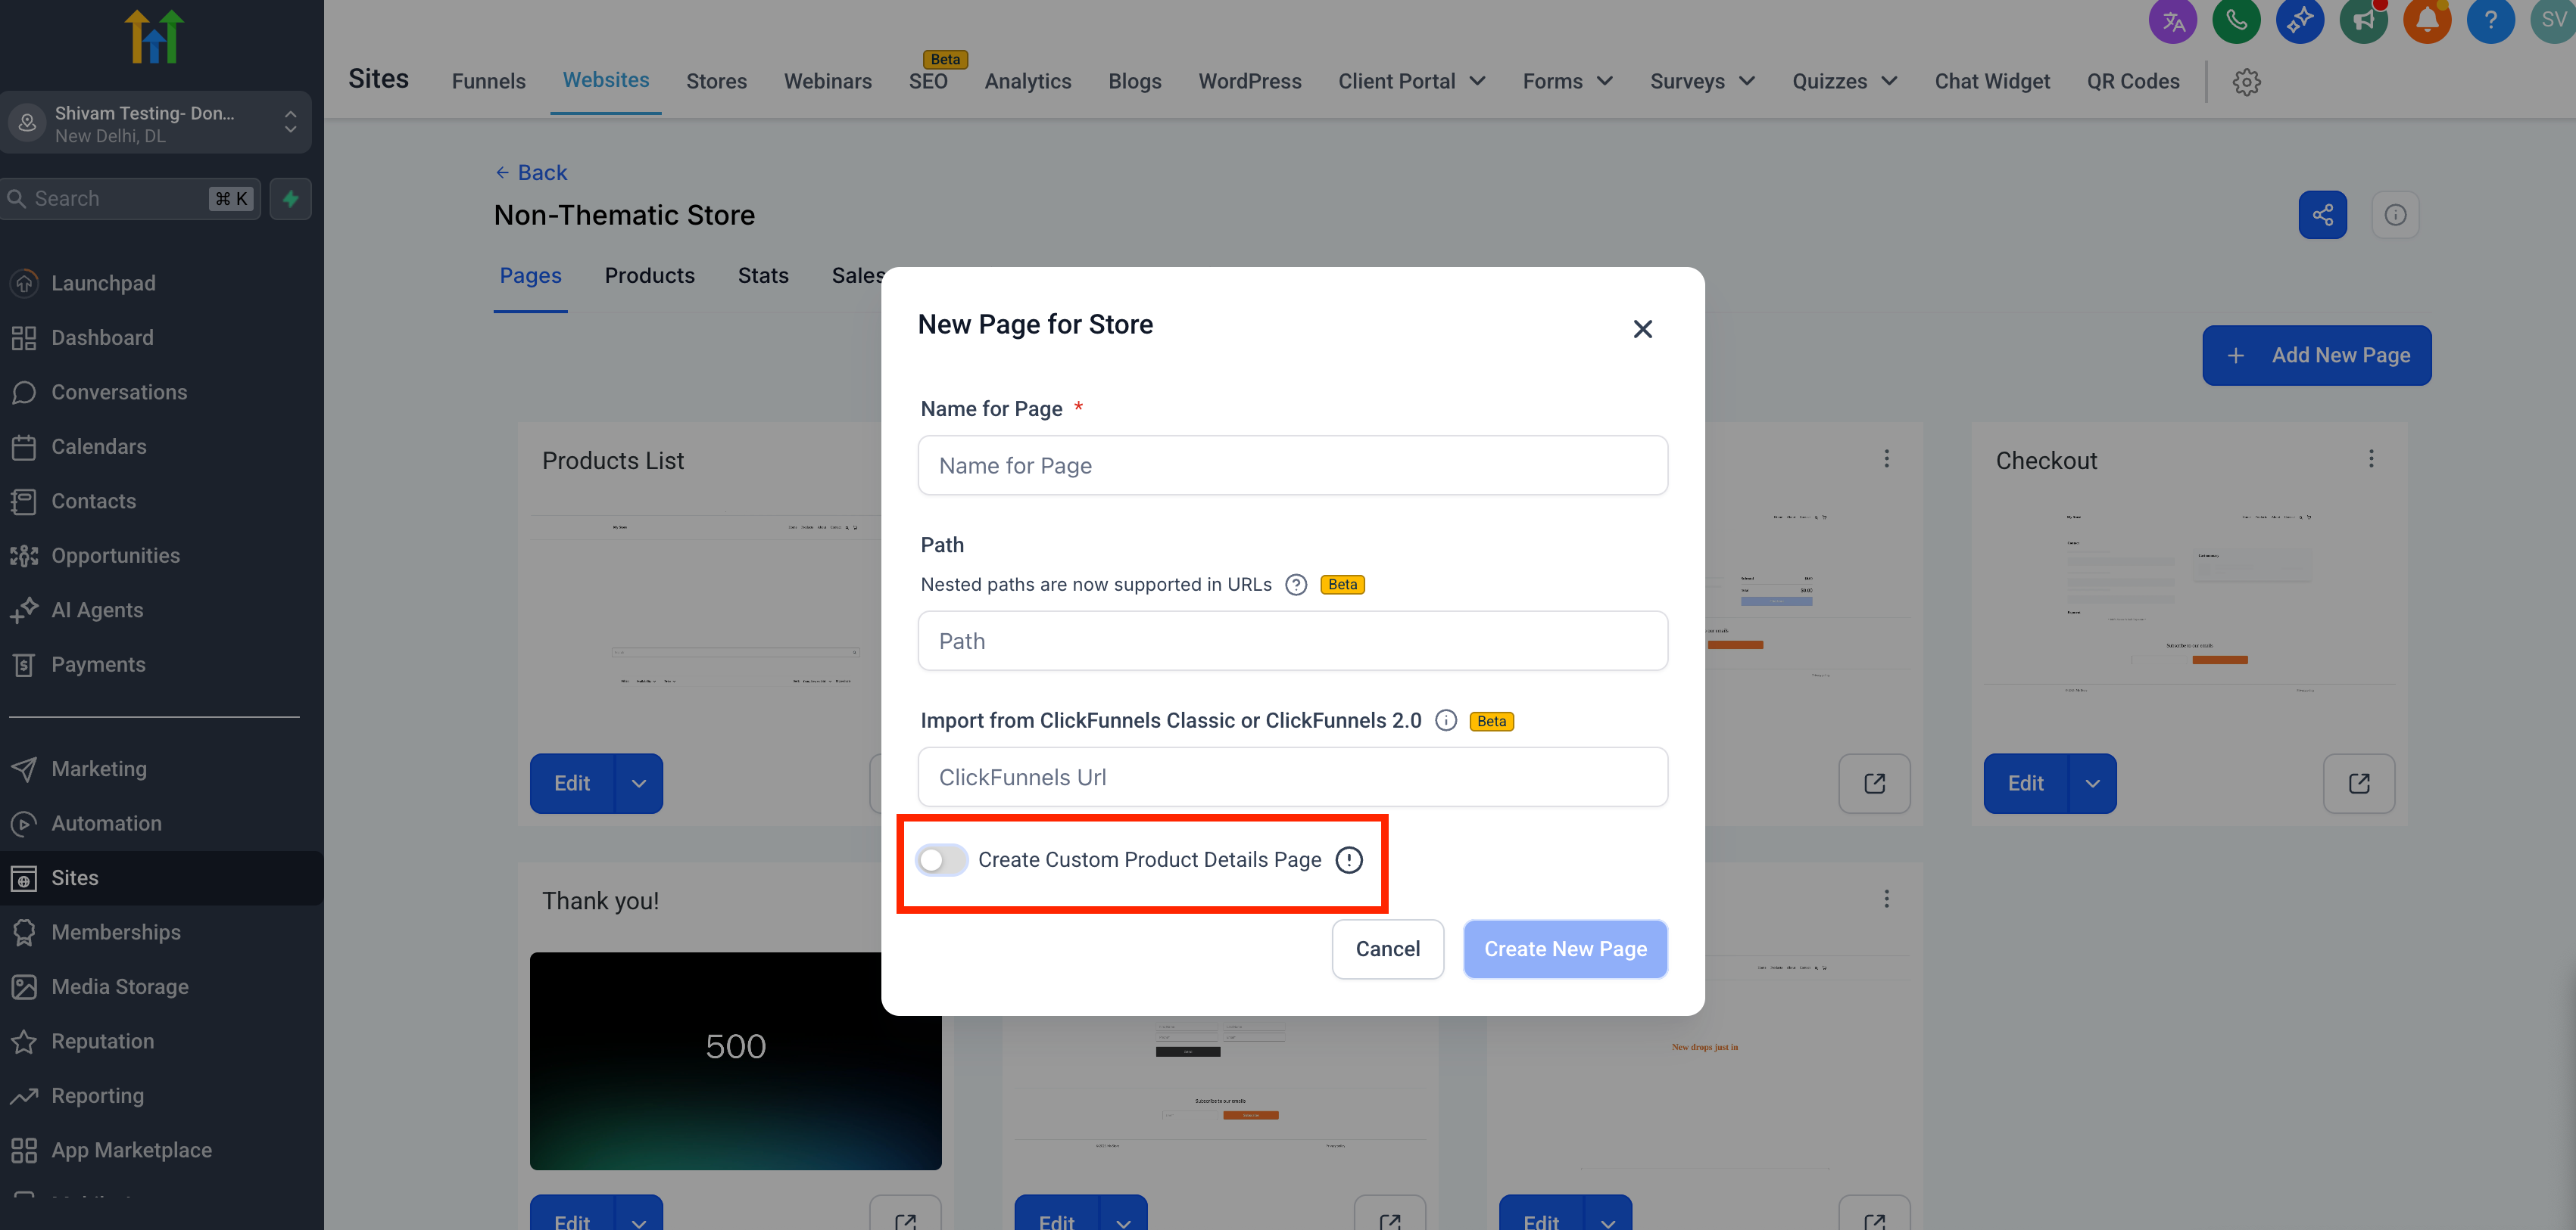The image size is (2576, 1230).
Task: Switch to the Funnels tab
Action: (488, 82)
